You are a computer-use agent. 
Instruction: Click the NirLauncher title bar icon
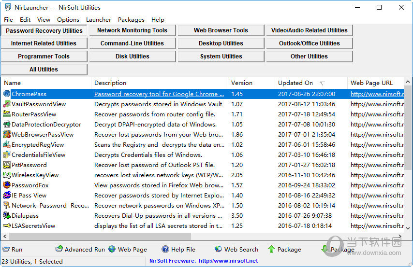(8, 7)
